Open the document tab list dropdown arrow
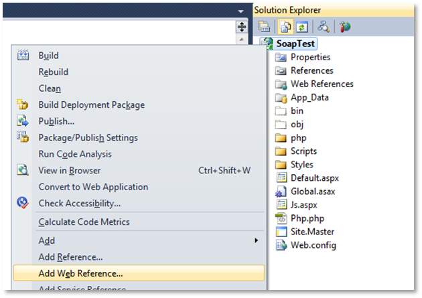The height and width of the screenshot is (298, 422). click(241, 11)
